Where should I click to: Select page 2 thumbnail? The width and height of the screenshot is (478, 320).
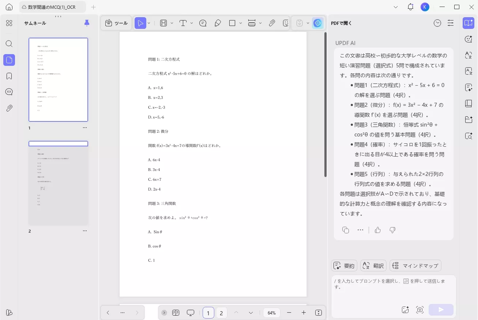pyautogui.click(x=59, y=183)
